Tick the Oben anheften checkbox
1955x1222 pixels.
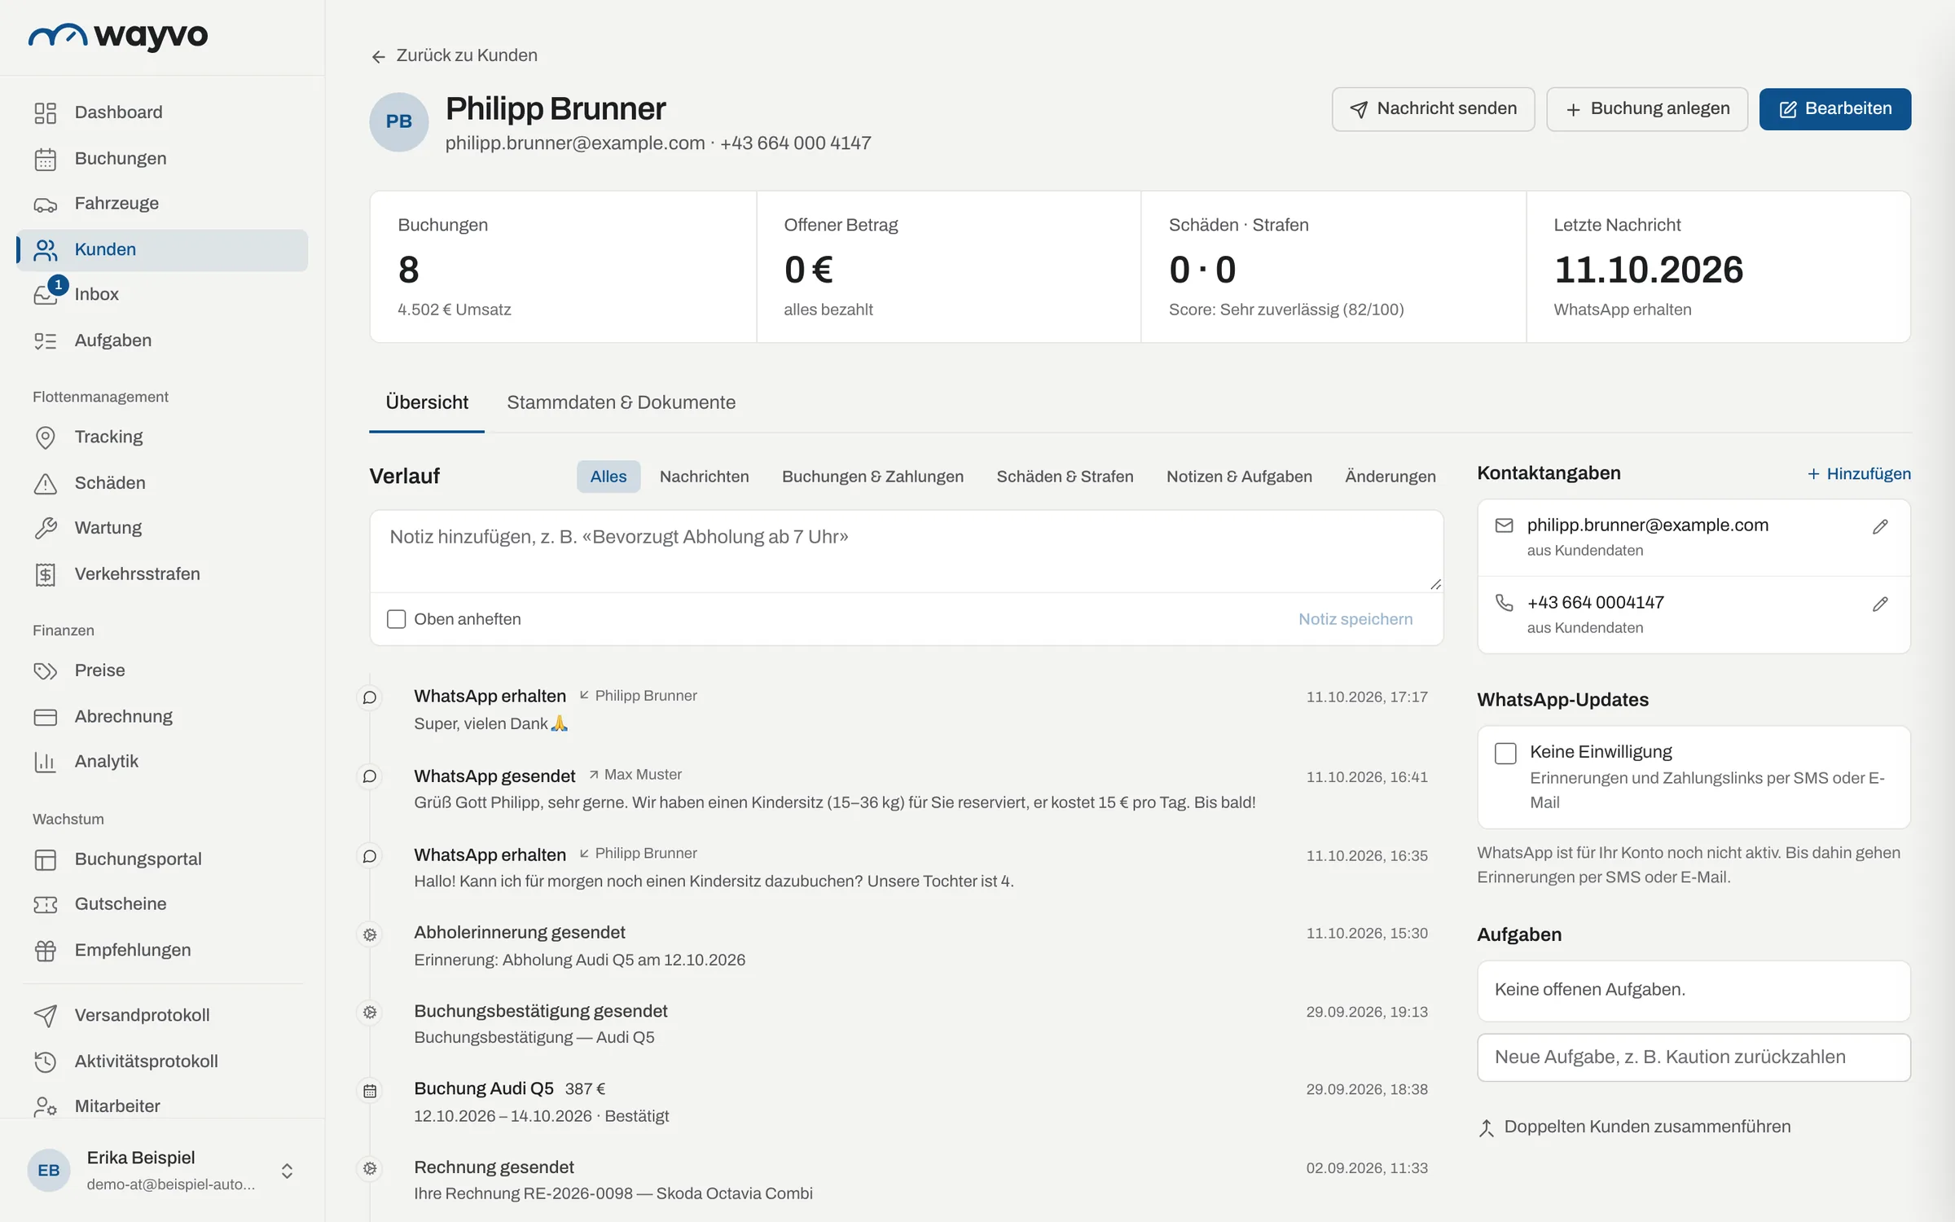pos(396,619)
